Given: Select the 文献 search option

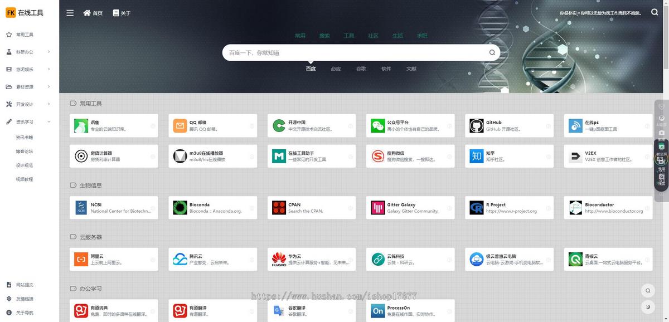Looking at the screenshot, I should tap(411, 69).
